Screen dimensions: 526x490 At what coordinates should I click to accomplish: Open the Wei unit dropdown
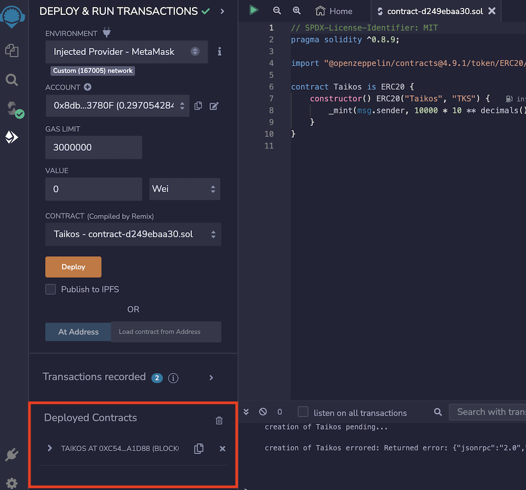[x=185, y=189]
